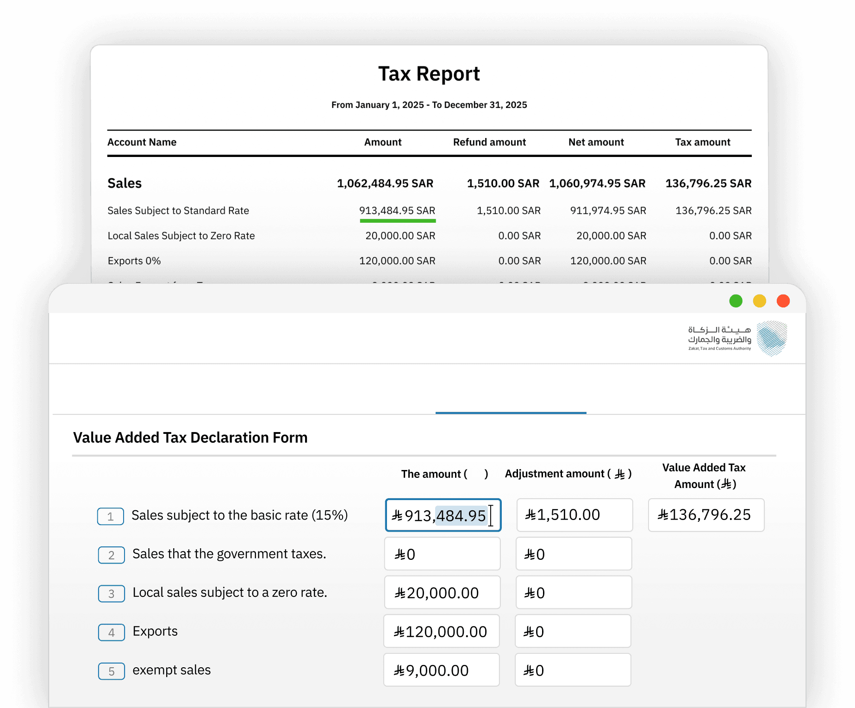Select the 20,000.00 amount field for zero-rate sales
Viewport: 855px width, 708px height.
442,592
